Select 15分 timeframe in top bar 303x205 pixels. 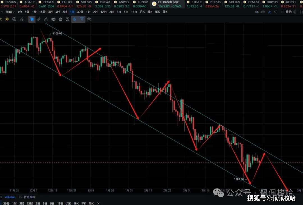tap(42, 12)
